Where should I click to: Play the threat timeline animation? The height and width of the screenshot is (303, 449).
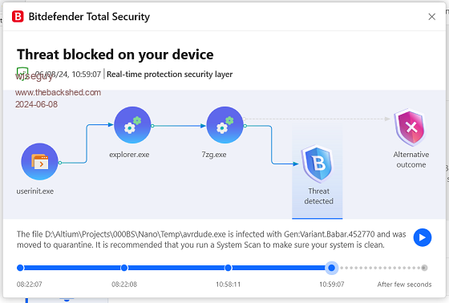click(423, 237)
